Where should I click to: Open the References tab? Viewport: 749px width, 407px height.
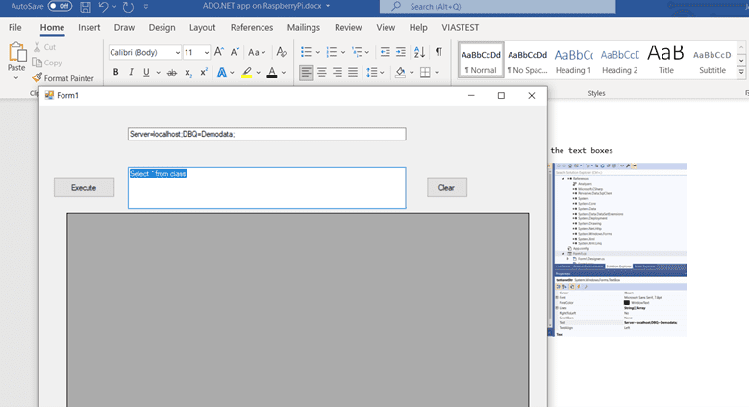(252, 27)
